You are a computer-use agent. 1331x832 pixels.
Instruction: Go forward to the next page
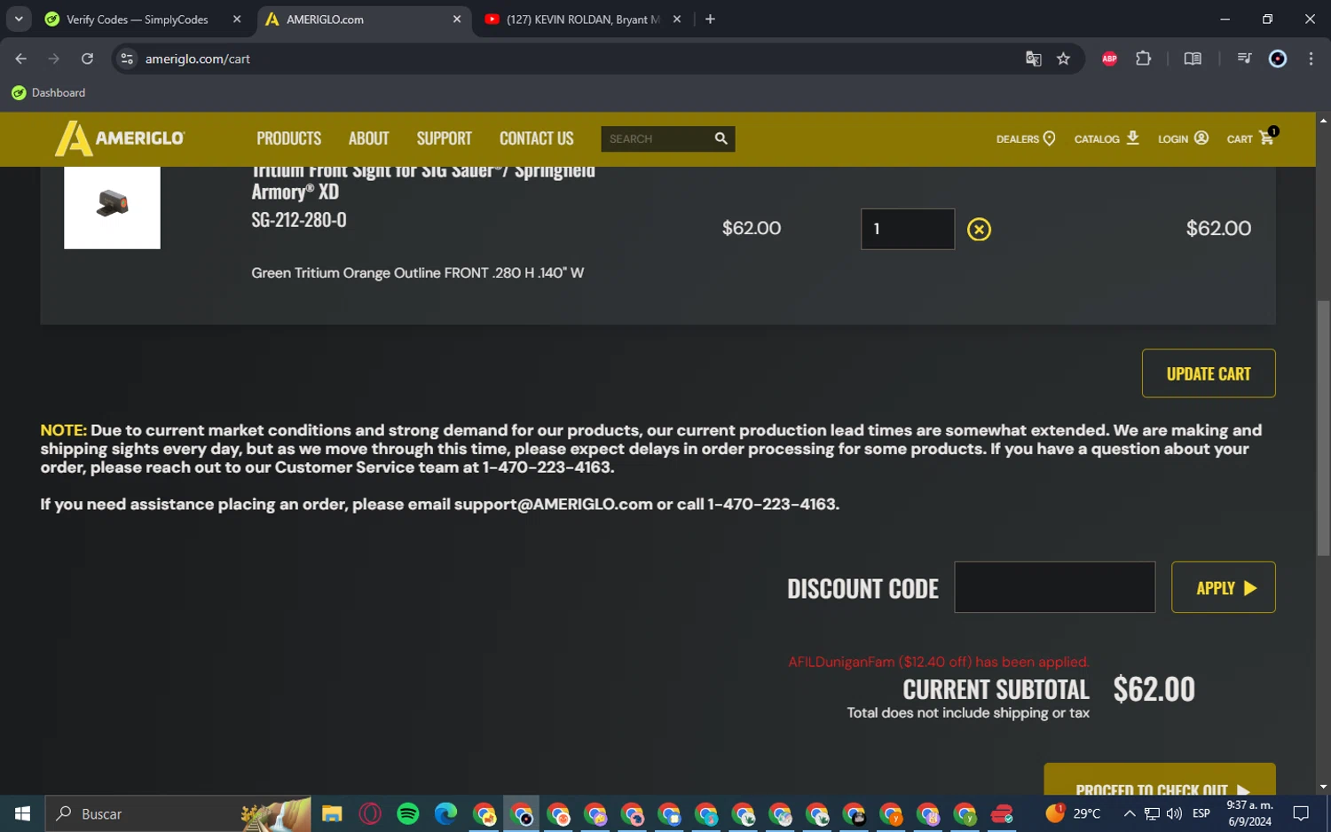pyautogui.click(x=54, y=59)
